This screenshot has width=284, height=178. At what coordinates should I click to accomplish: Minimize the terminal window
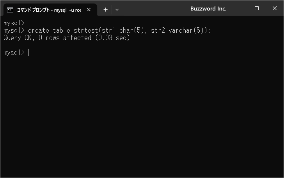[238, 9]
